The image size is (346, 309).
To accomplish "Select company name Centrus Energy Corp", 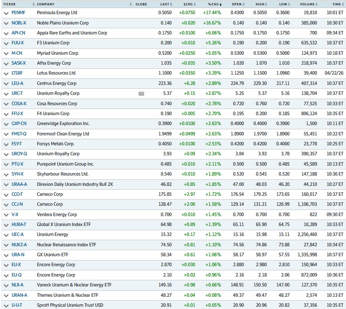I will [x=57, y=83].
